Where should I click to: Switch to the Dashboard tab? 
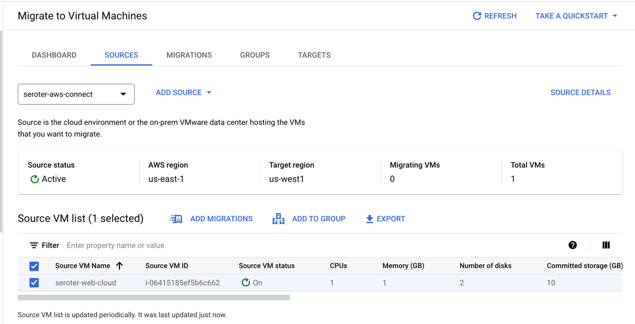tap(54, 55)
